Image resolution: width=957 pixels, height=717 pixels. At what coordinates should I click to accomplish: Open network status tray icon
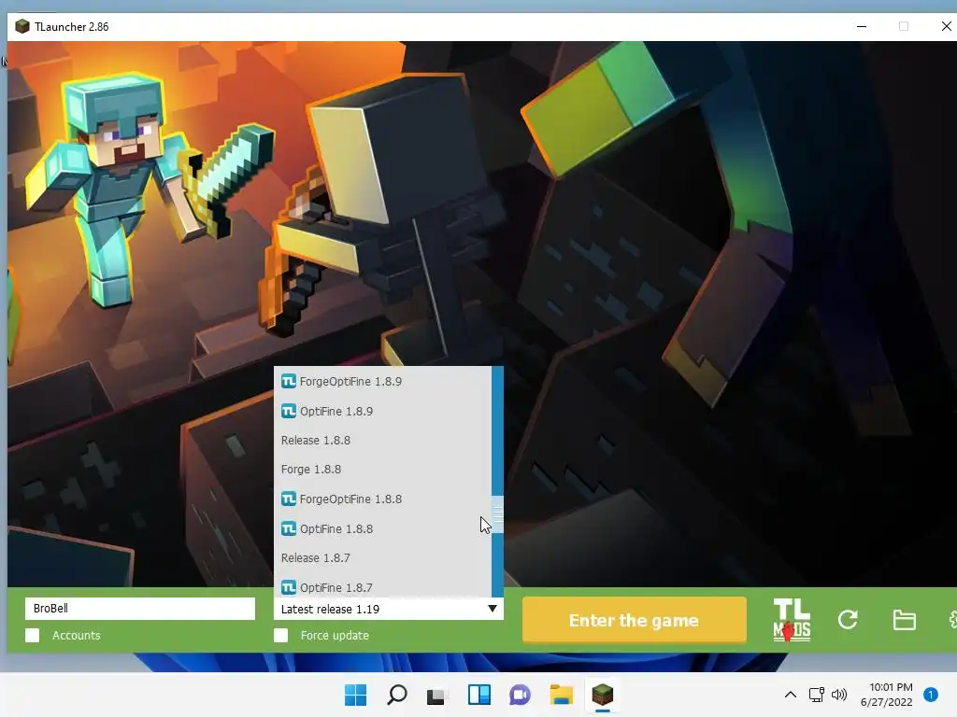point(816,695)
